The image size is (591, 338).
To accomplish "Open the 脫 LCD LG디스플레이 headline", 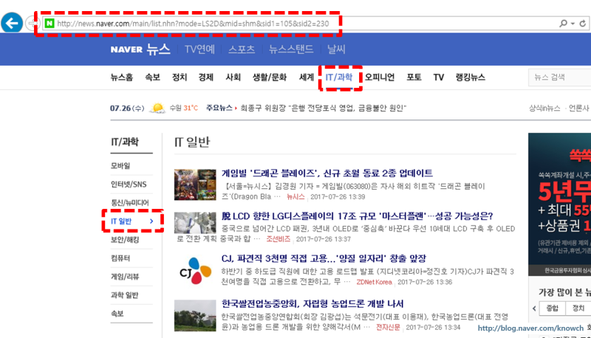I will 358,216.
